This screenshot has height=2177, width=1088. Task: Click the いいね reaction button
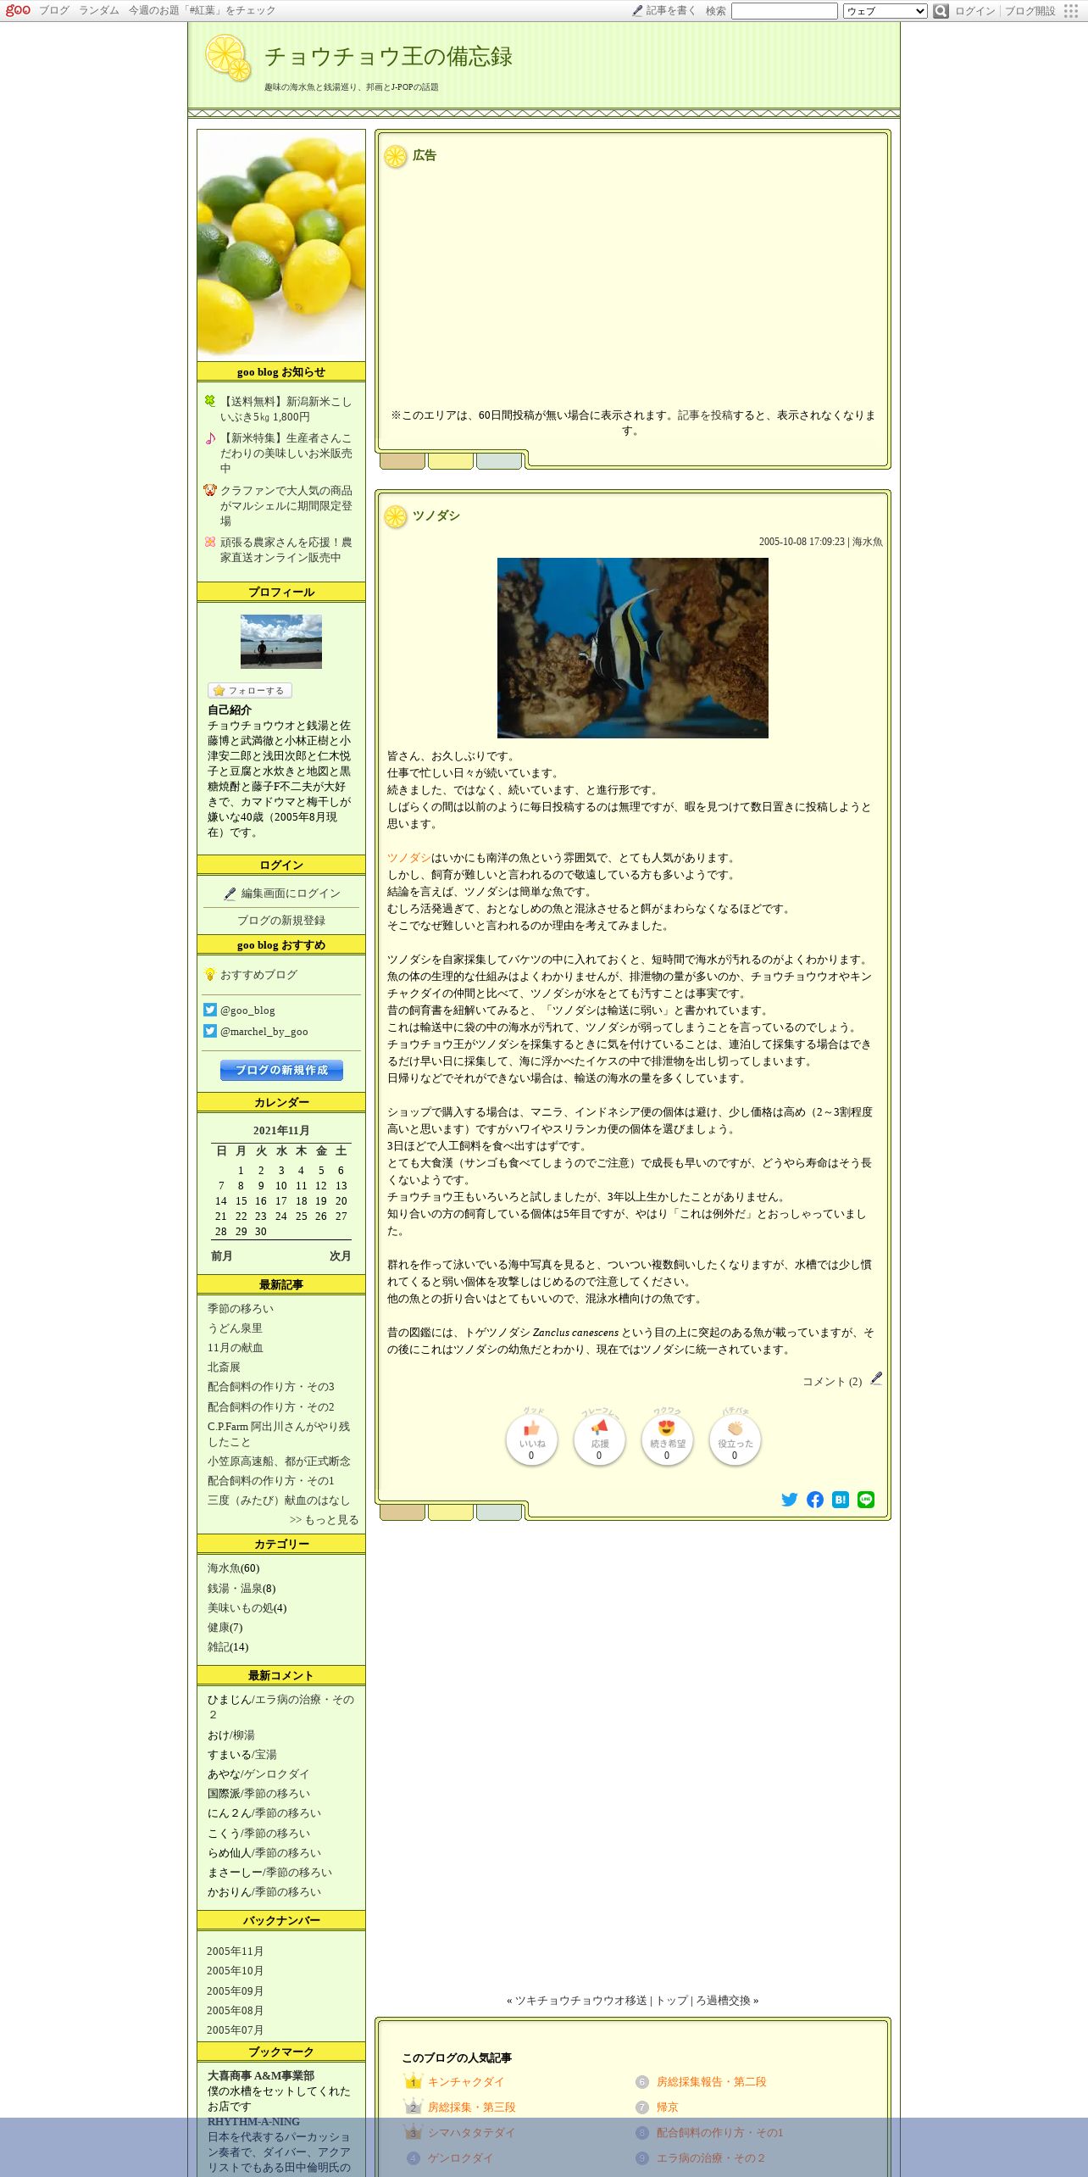531,1439
